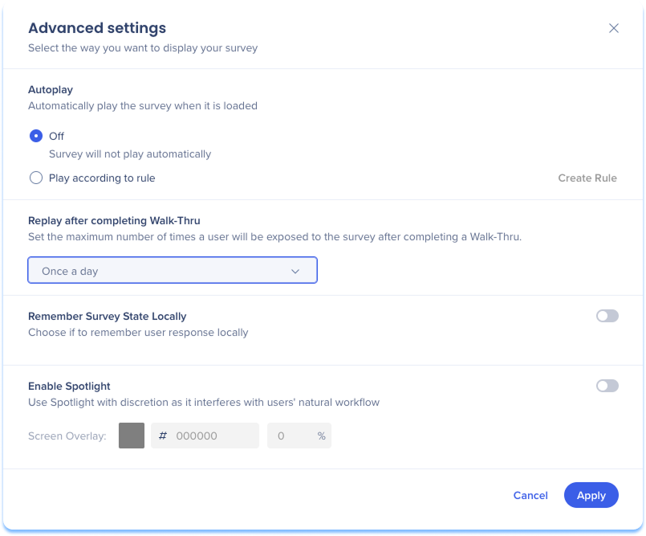The width and height of the screenshot is (646, 536).
Task: Toggle Remember Survey State Locally switch
Action: coord(607,317)
